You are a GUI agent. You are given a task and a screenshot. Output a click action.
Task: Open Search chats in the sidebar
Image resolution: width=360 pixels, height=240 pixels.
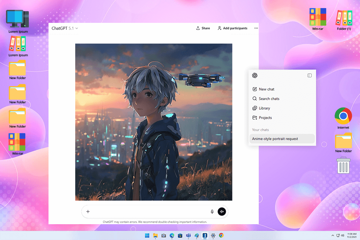(x=266, y=99)
